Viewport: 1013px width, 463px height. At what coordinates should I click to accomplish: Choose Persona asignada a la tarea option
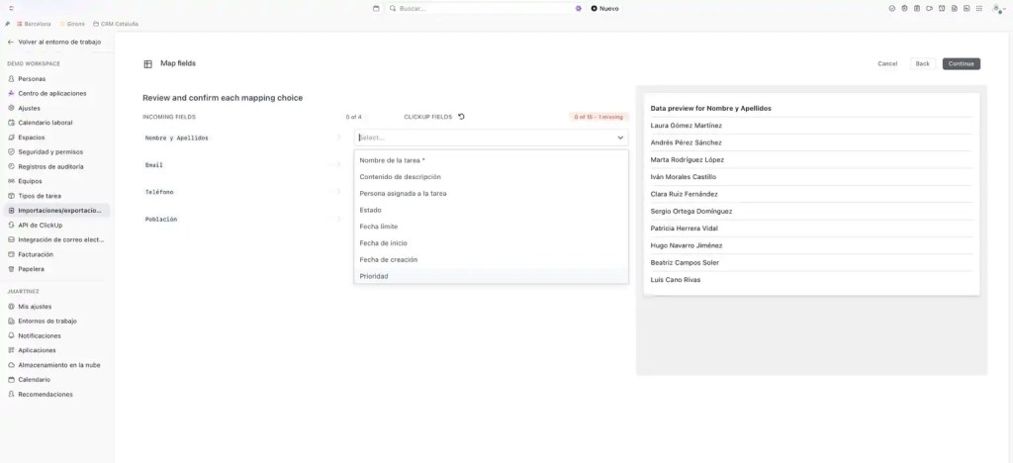point(491,194)
